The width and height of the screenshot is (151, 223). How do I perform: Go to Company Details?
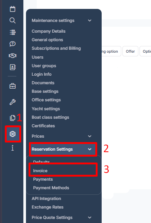coord(49,31)
